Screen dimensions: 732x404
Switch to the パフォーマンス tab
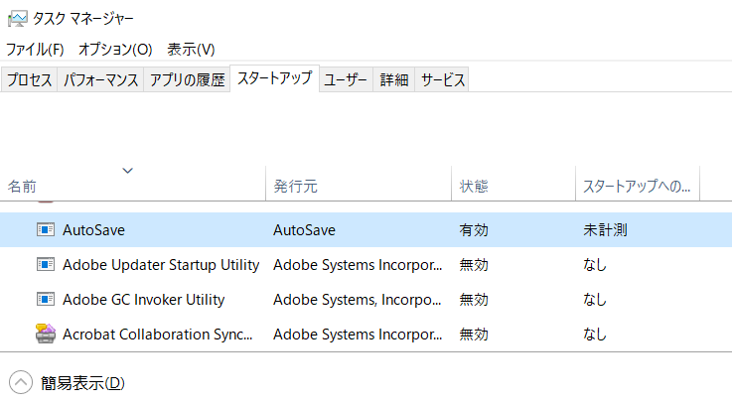(100, 79)
